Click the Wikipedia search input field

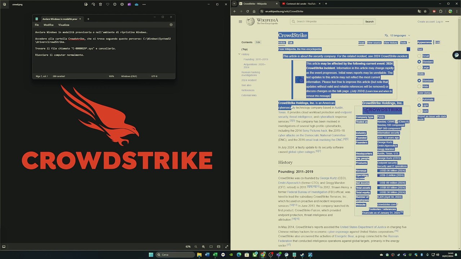327,22
